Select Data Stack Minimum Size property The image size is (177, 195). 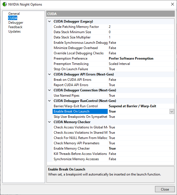click(80, 32)
